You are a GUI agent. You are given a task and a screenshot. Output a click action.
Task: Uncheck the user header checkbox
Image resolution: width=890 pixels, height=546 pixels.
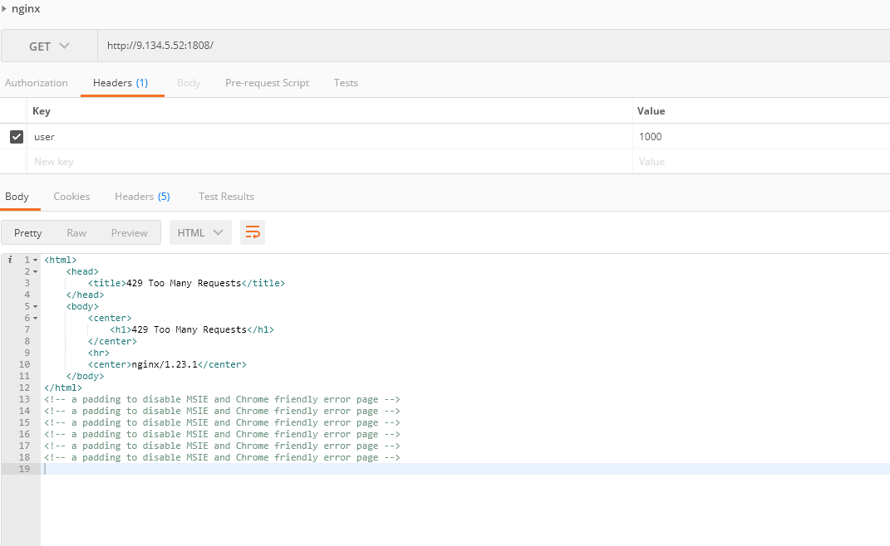16,137
